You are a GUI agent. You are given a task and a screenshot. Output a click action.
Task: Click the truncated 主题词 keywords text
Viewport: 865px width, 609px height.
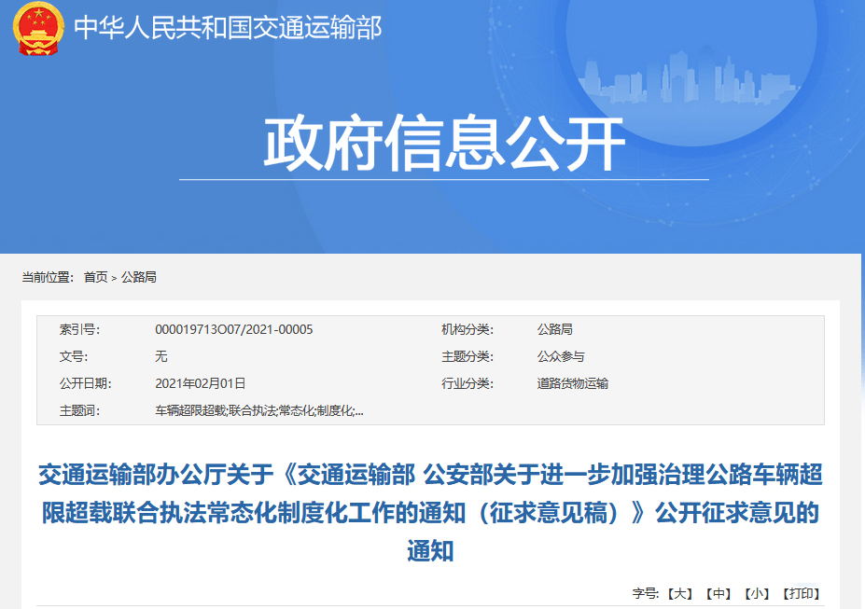[258, 410]
